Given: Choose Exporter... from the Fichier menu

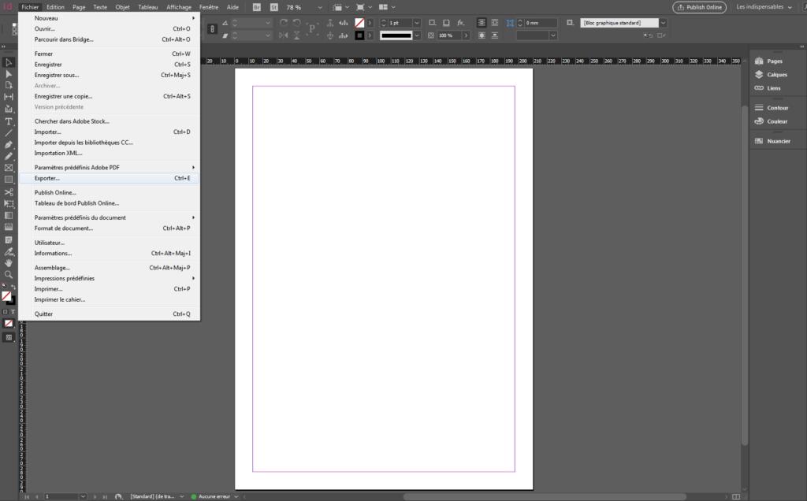Looking at the screenshot, I should 109,178.
